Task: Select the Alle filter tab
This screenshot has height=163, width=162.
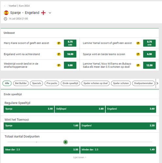Action: pyautogui.click(x=7, y=83)
